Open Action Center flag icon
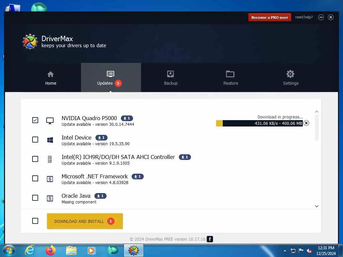Image resolution: width=343 pixels, height=257 pixels. [301, 250]
